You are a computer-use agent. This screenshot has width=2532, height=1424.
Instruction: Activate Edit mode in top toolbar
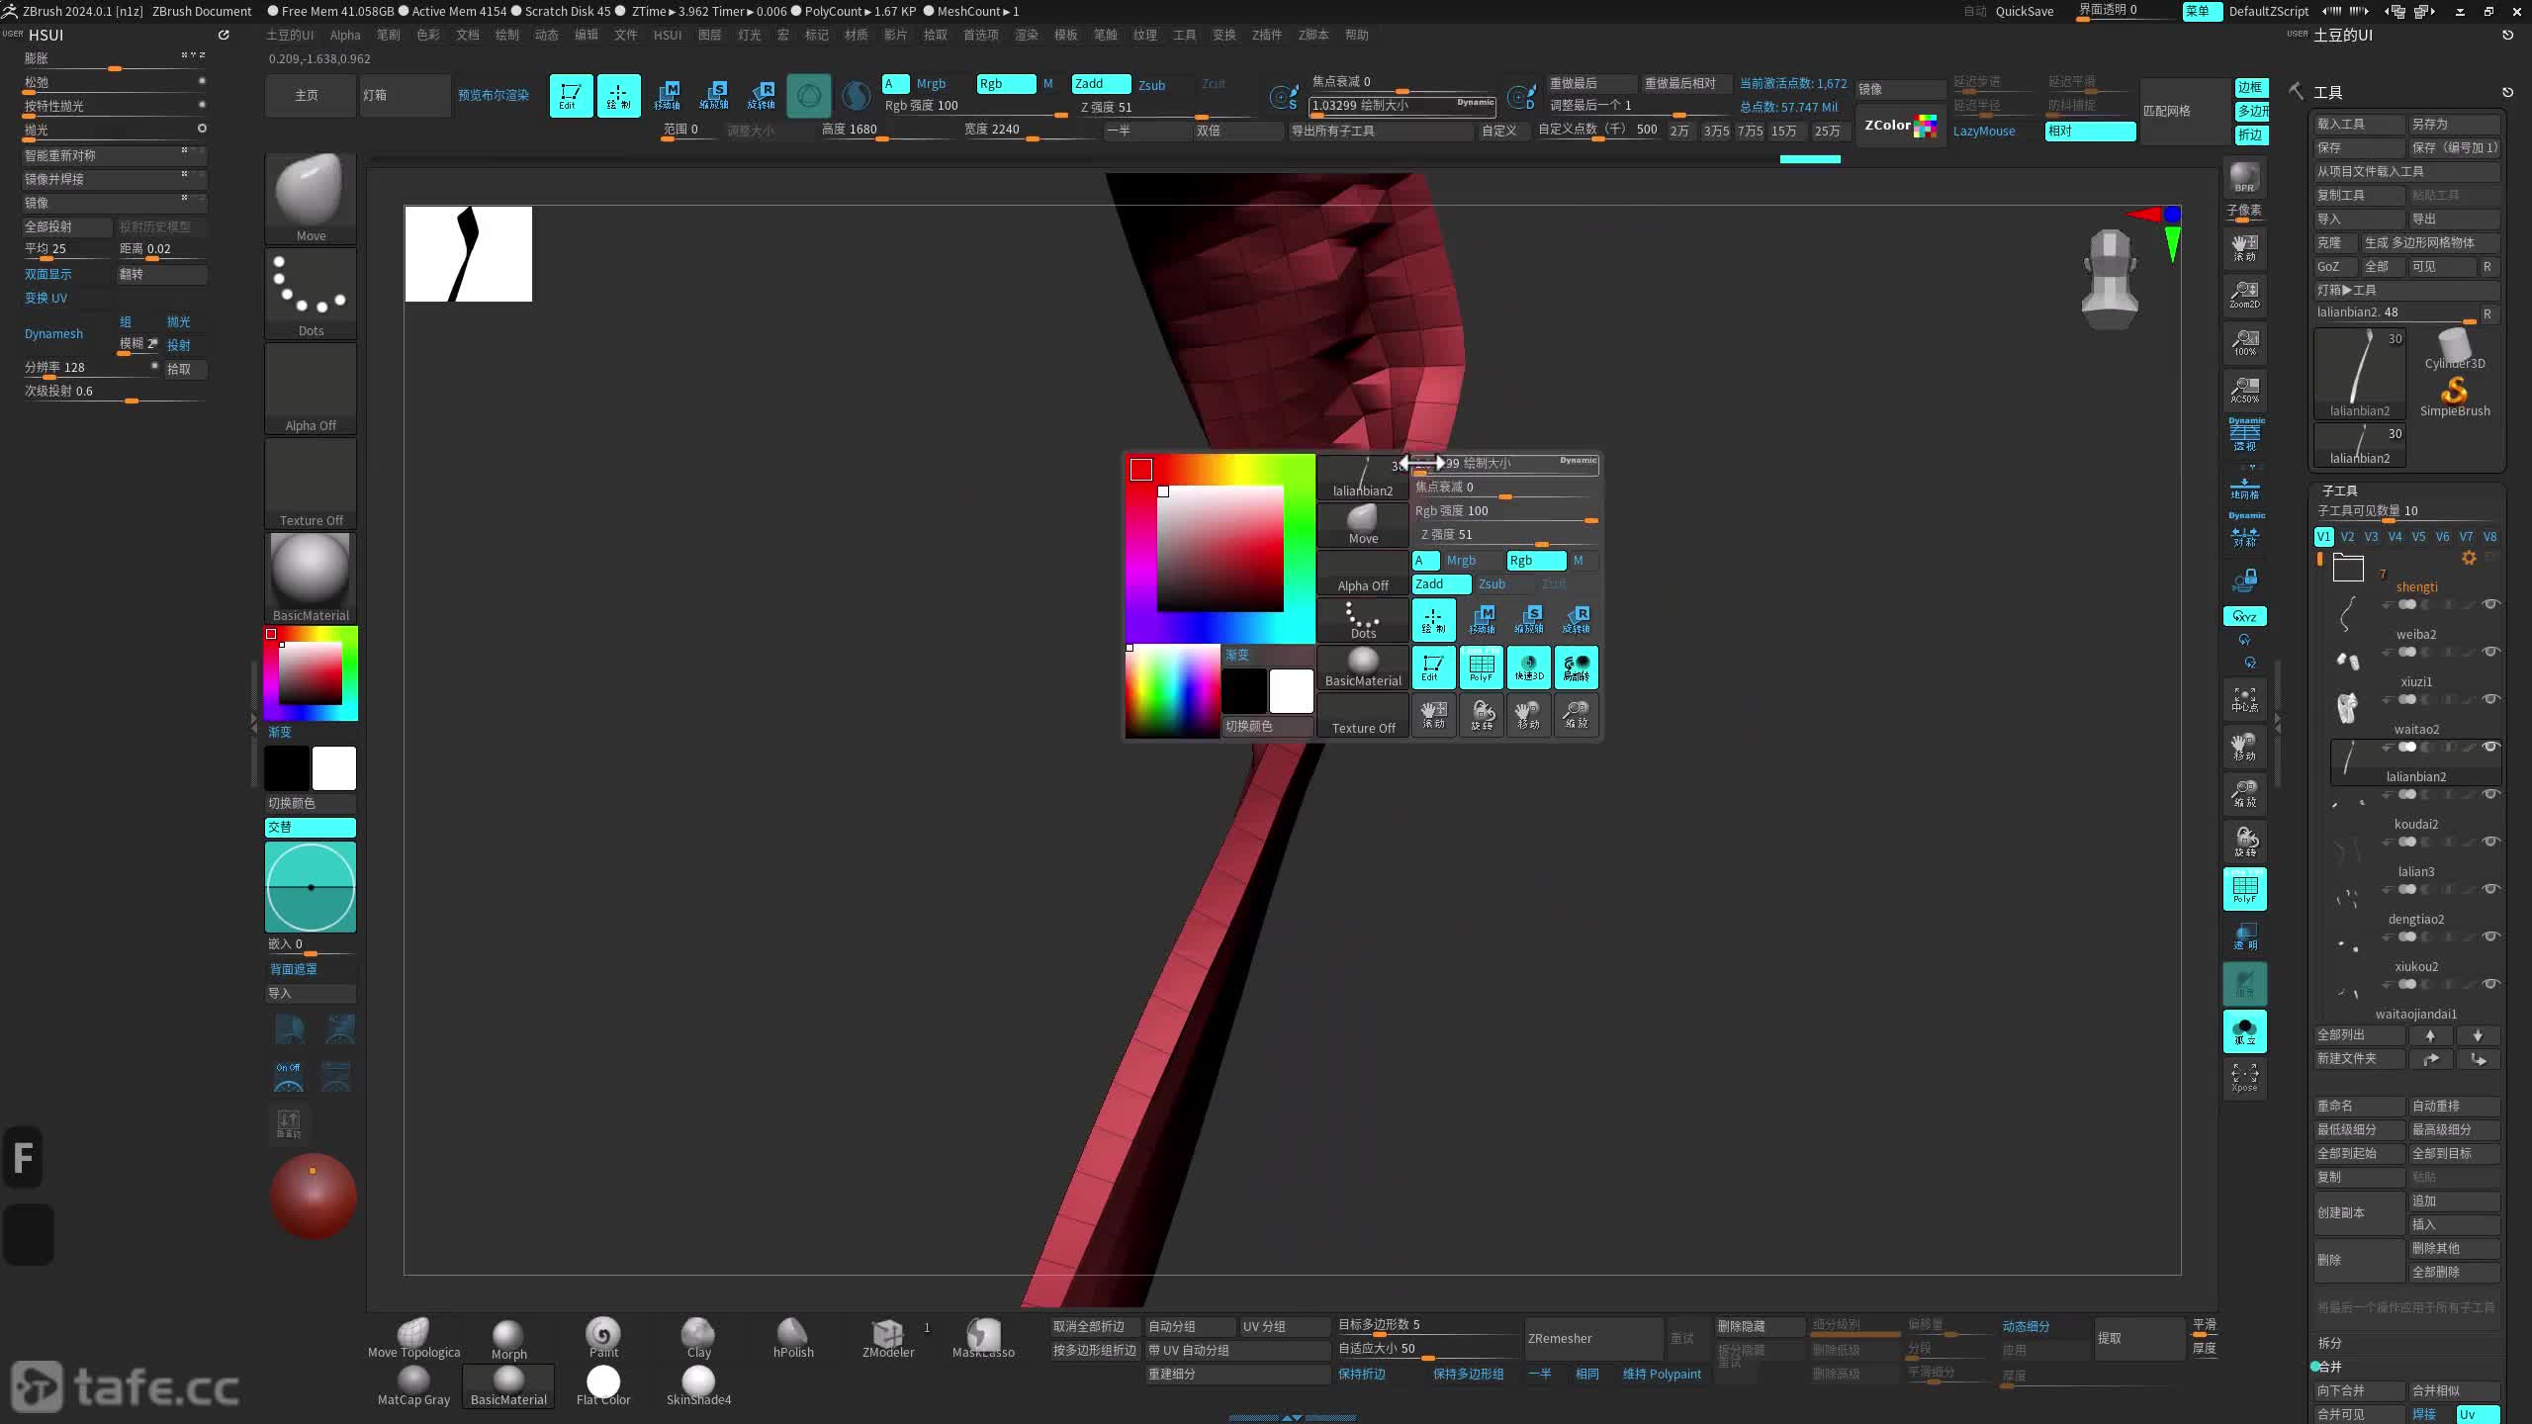[571, 96]
